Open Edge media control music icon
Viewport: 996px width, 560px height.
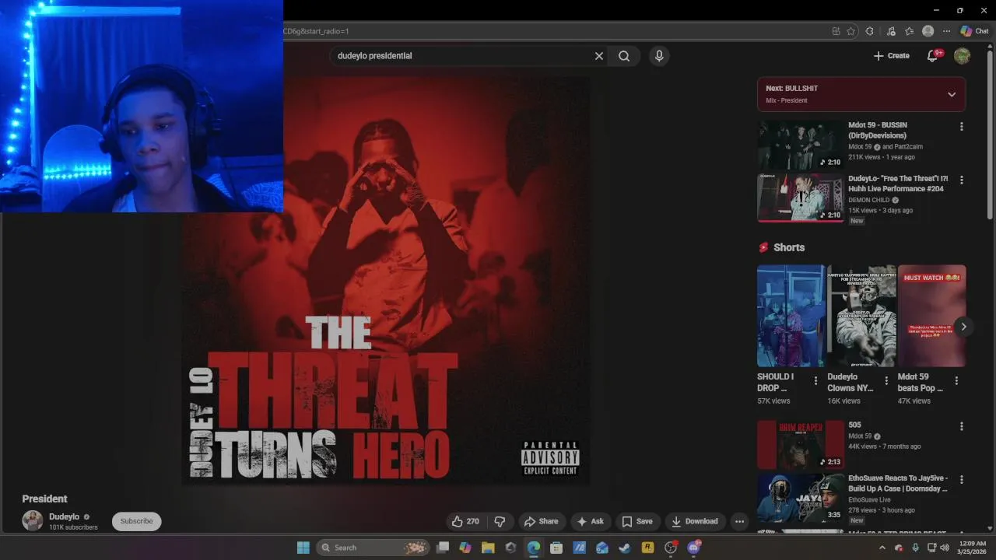[891, 31]
